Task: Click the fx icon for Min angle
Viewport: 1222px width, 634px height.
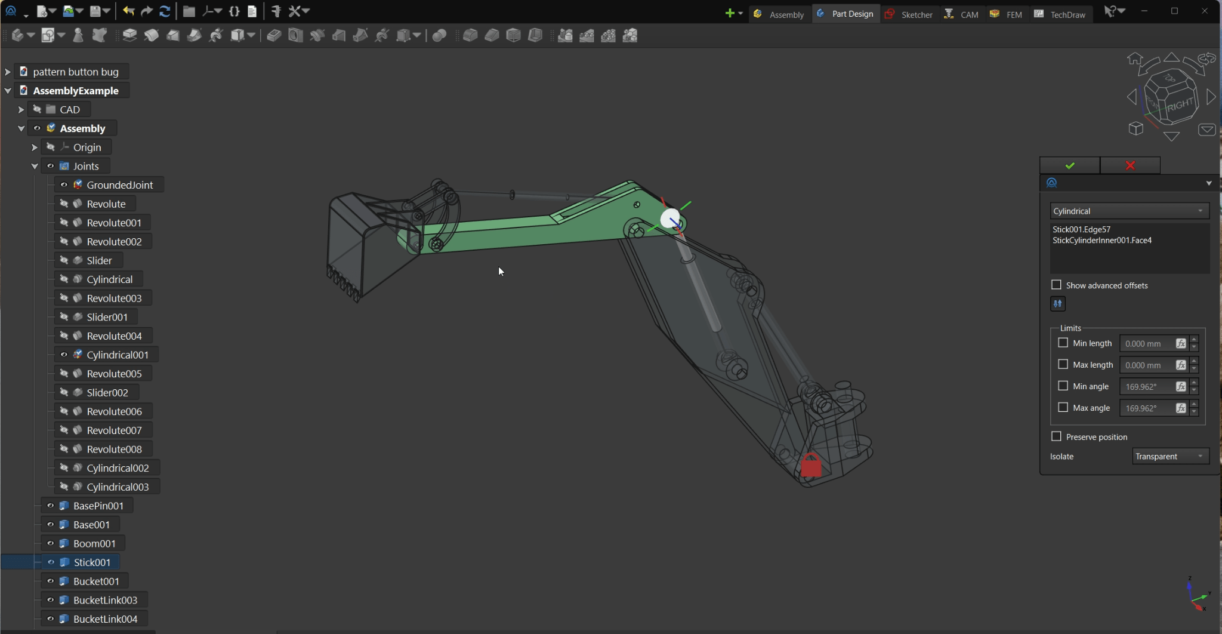Action: (x=1180, y=387)
